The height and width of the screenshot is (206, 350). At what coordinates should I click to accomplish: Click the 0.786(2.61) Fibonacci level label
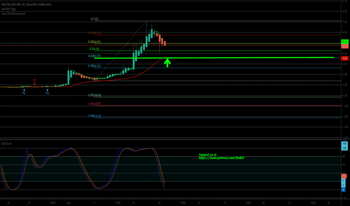point(94,66)
